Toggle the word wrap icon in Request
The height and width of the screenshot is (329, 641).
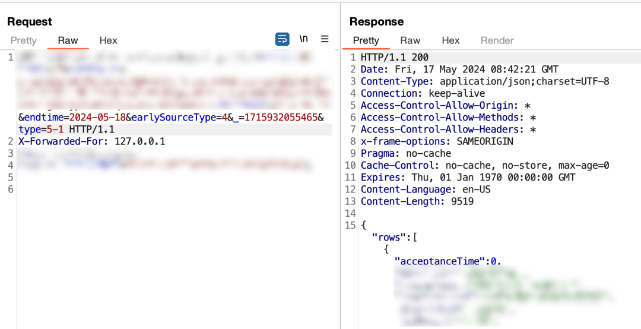tap(282, 39)
